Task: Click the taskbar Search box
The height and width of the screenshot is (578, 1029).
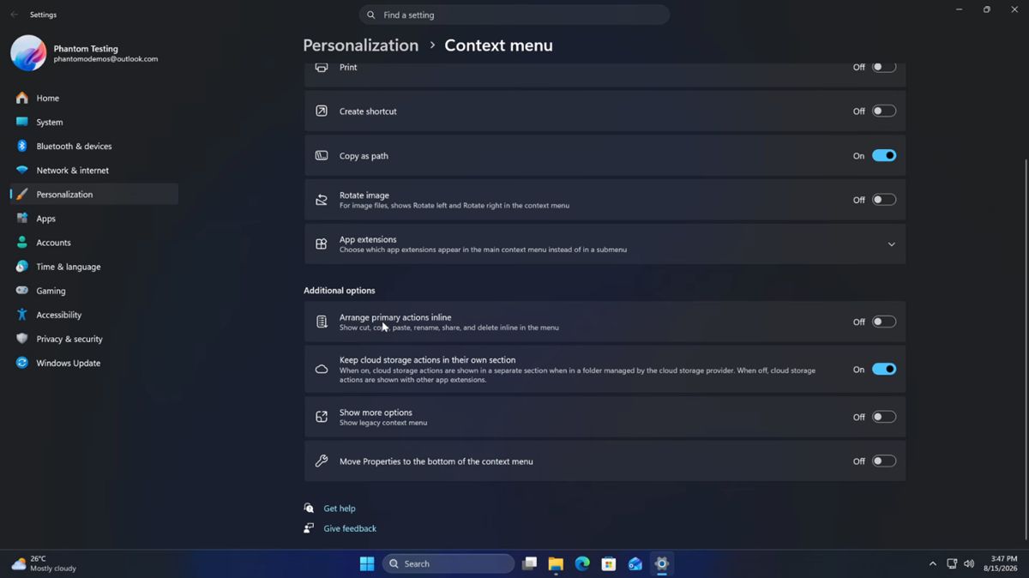Action: click(448, 563)
